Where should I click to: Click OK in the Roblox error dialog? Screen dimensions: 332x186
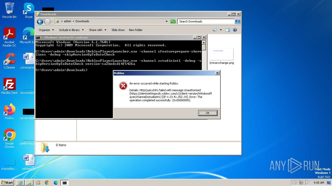pyautogui.click(x=208, y=113)
